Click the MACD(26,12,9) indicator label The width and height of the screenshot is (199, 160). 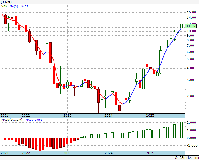[x=12, y=120]
